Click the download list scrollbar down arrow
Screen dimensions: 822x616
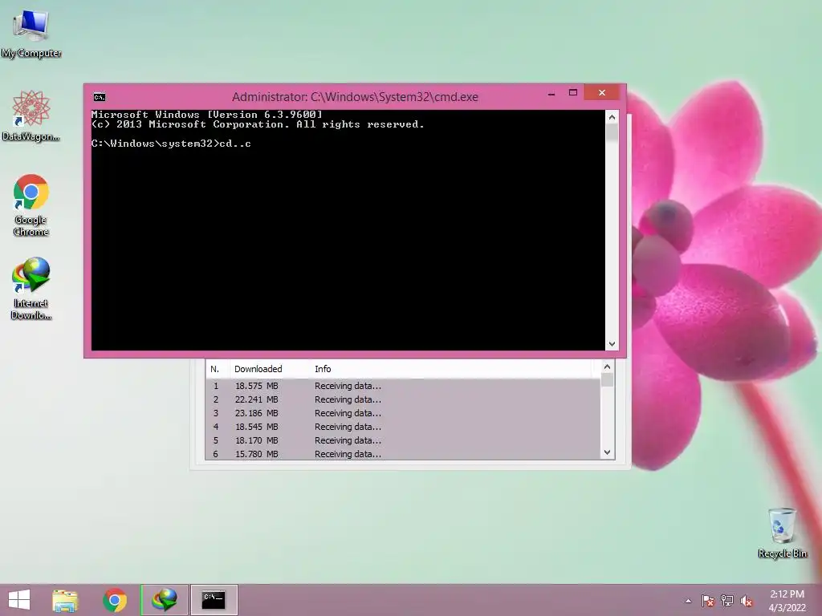607,452
